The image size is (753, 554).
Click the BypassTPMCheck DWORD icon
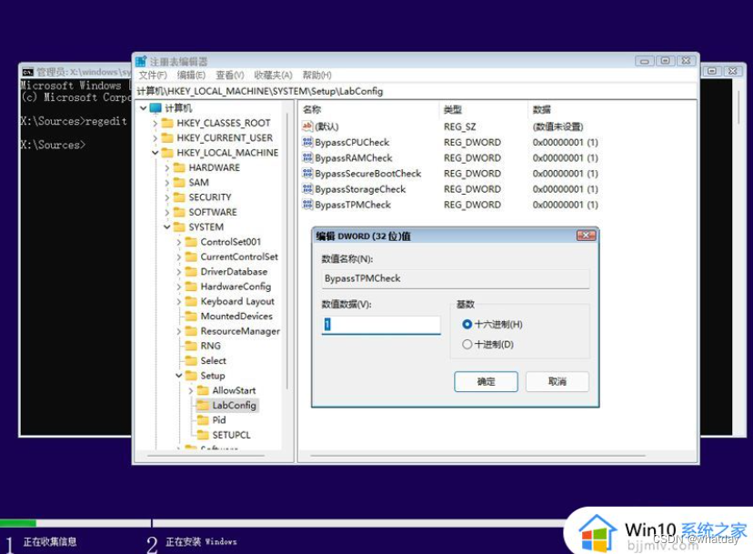[x=307, y=205]
